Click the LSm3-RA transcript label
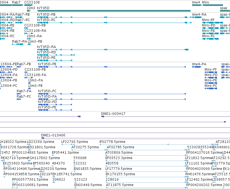The height and width of the screenshot is (189, 230). [x=35, y=36]
